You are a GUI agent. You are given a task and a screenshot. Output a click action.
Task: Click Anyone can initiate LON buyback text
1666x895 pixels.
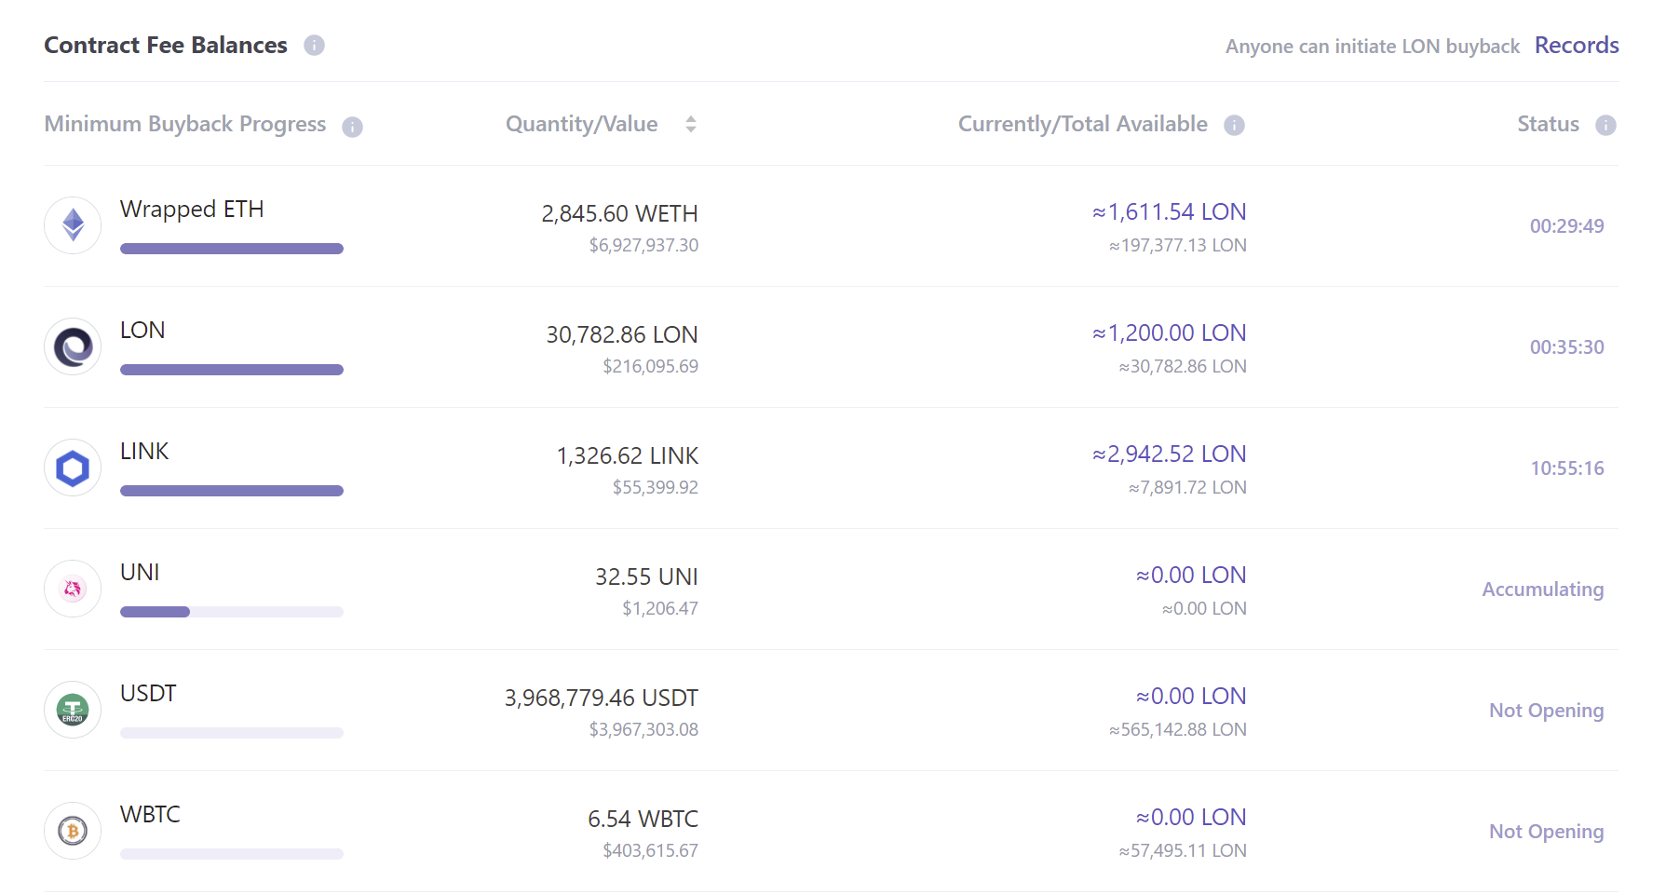1372,47
